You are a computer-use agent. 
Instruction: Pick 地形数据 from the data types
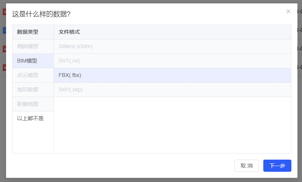click(28, 89)
